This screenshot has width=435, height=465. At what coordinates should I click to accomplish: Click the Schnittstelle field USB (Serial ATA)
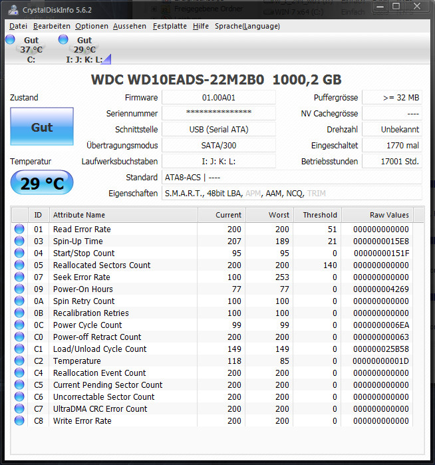[219, 129]
